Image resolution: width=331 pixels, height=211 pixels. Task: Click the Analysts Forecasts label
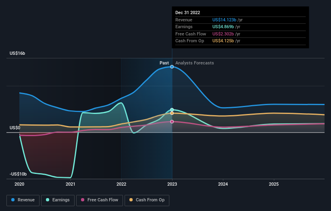[x=195, y=63]
